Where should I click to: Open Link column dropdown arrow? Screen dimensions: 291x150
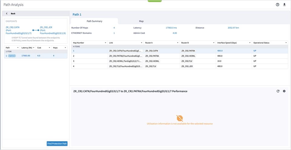click(142, 43)
